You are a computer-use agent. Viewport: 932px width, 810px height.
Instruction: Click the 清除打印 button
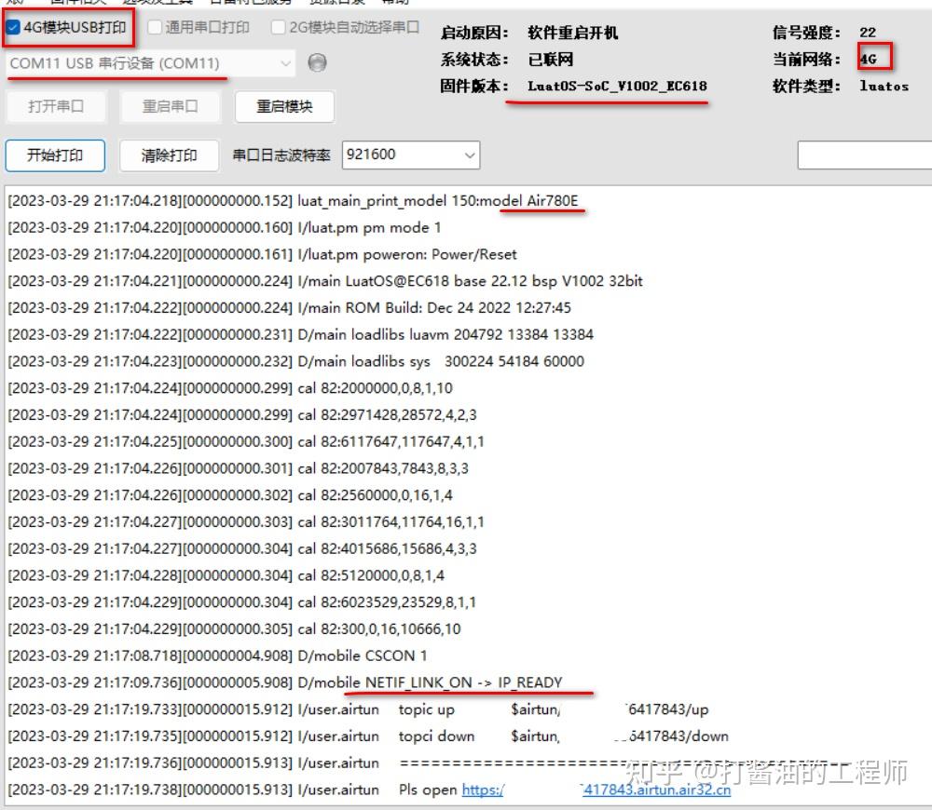[x=170, y=155]
